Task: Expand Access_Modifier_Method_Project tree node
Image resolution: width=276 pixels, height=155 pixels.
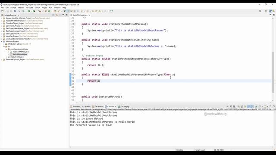Action: 2,18
